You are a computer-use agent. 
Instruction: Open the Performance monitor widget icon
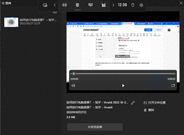[x=91, y=5]
